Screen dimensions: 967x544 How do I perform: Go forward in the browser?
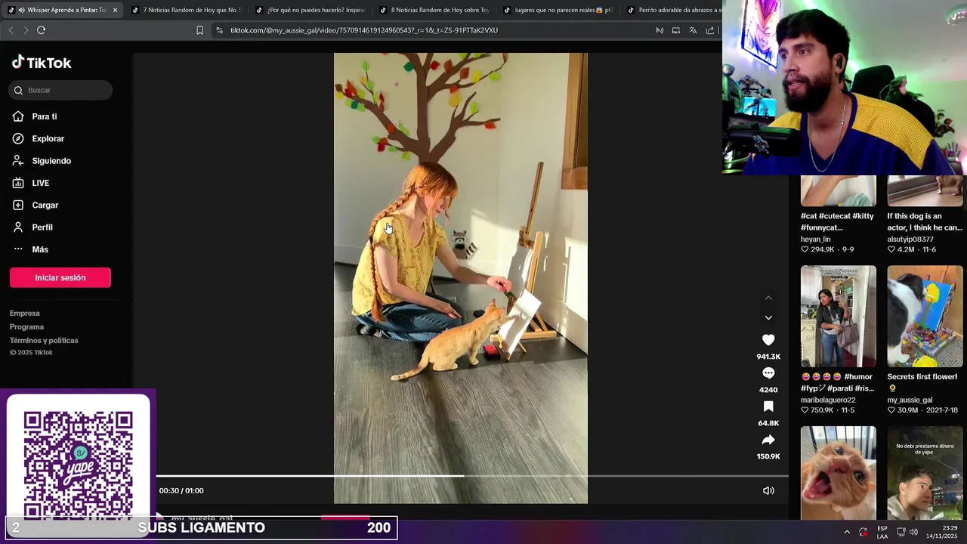coord(26,30)
